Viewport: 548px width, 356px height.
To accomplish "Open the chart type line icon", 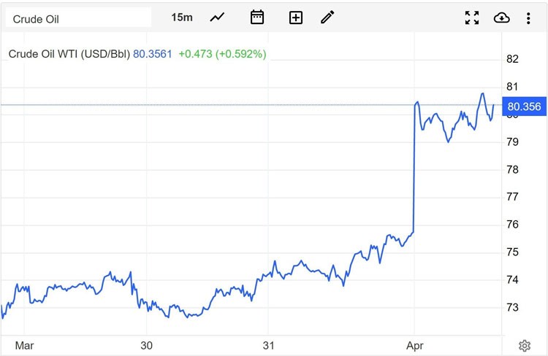I will (218, 18).
